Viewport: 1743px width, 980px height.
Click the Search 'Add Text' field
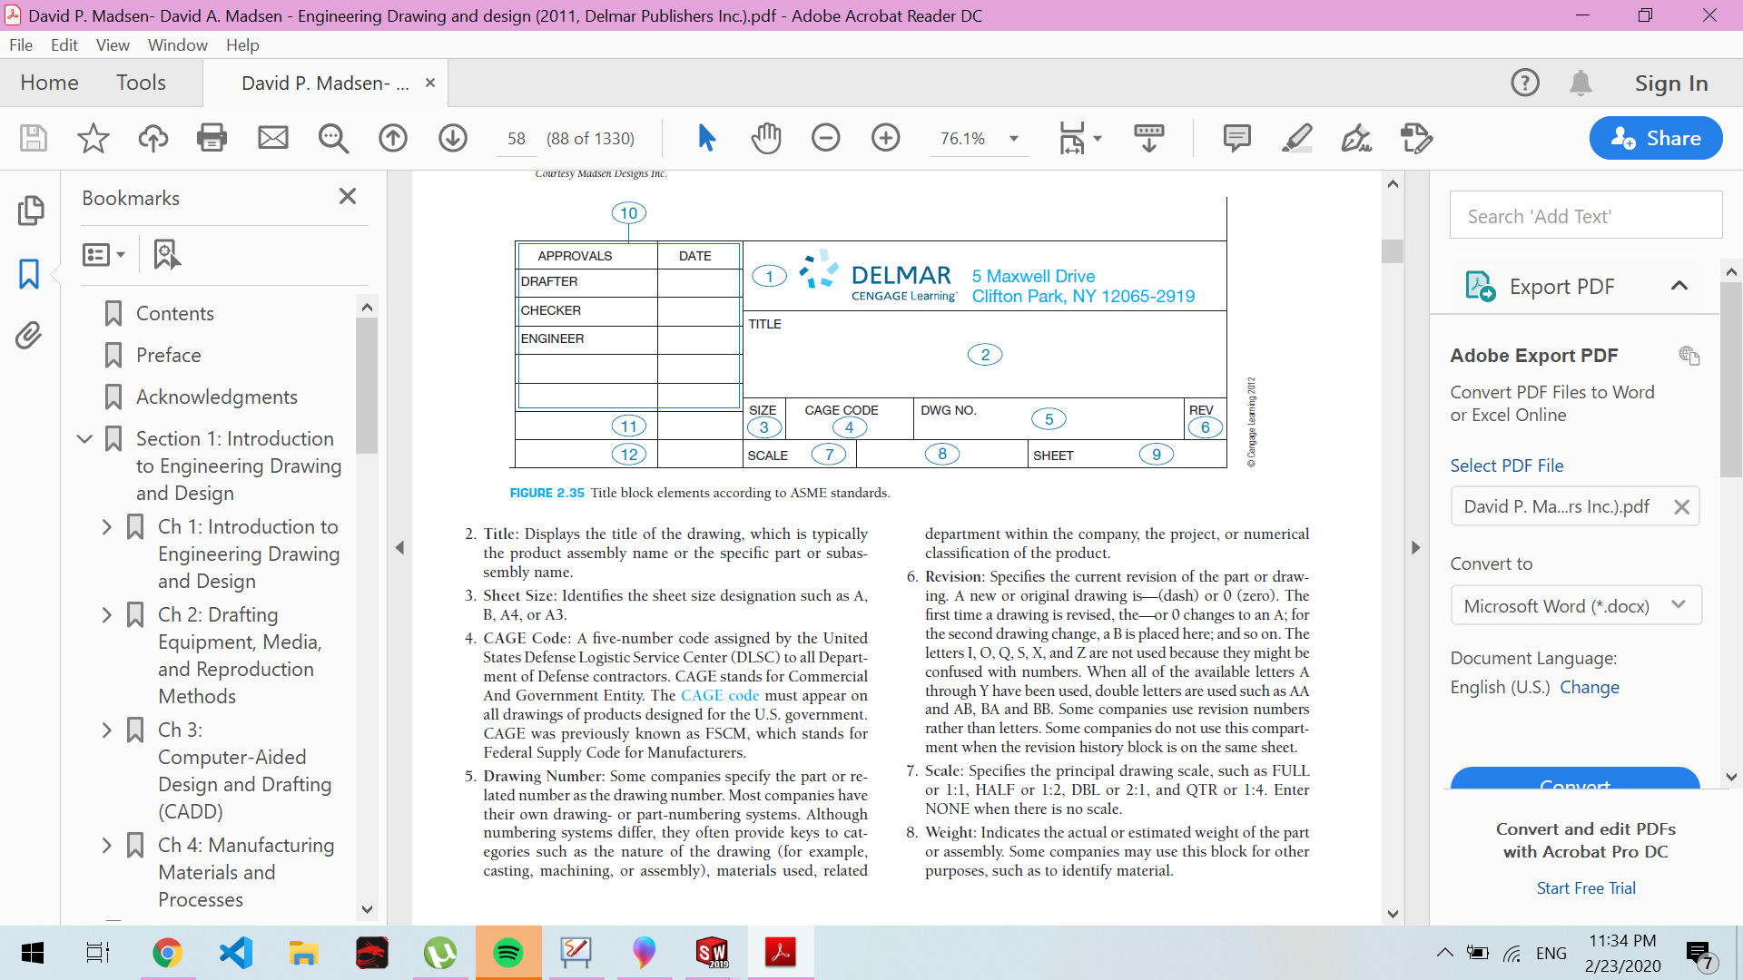click(x=1585, y=216)
